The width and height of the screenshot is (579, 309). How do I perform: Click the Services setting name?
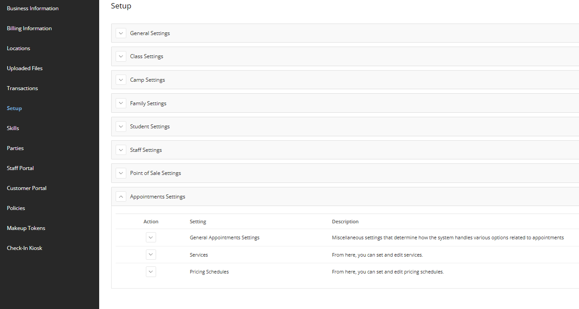click(199, 255)
